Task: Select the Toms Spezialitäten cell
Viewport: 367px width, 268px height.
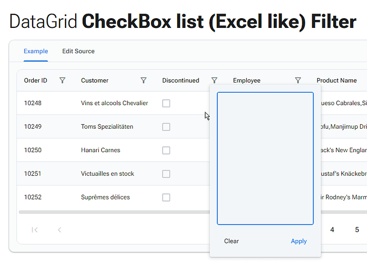Action: click(x=107, y=126)
